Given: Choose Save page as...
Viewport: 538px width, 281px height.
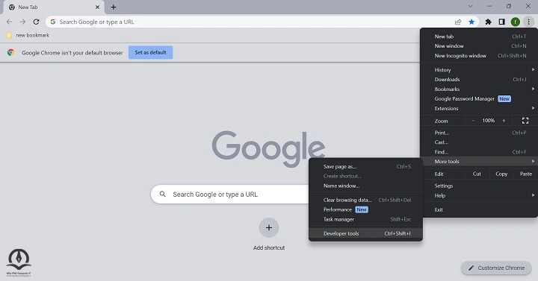Looking at the screenshot, I should [x=365, y=167].
